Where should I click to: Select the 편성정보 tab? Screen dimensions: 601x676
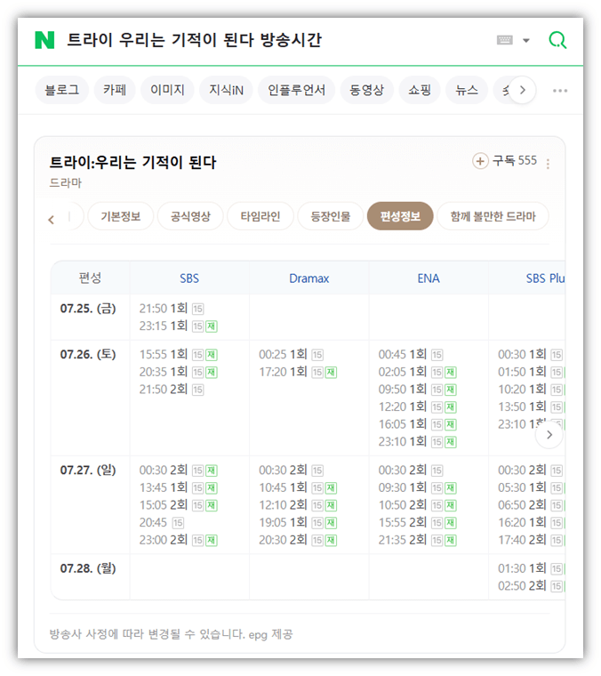tap(400, 216)
